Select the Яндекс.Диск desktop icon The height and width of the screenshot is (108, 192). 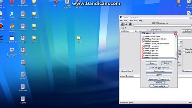(x=12, y=39)
